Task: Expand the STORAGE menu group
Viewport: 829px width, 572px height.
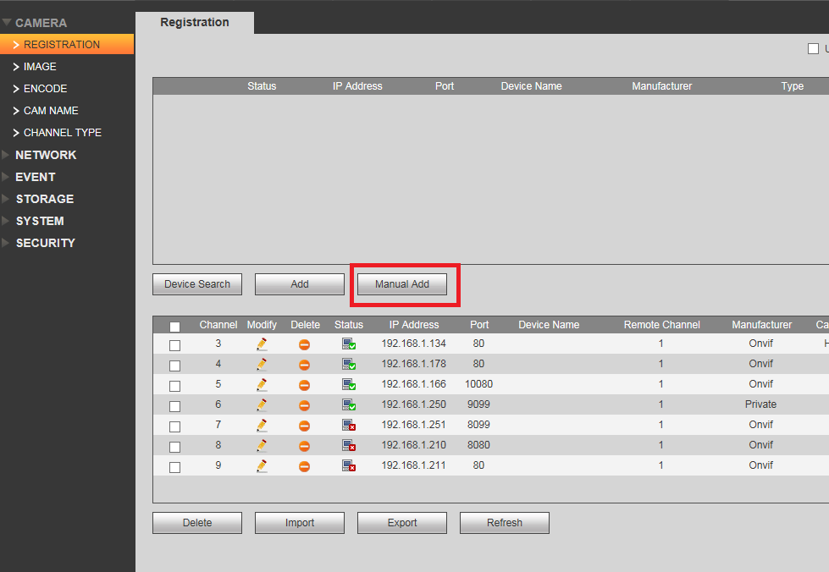Action: coord(44,199)
